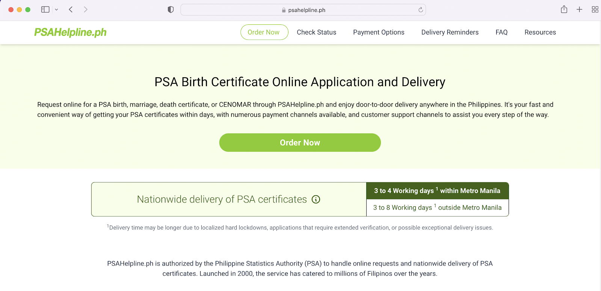
Task: Open the Delivery Reminders menu item
Action: tap(450, 32)
